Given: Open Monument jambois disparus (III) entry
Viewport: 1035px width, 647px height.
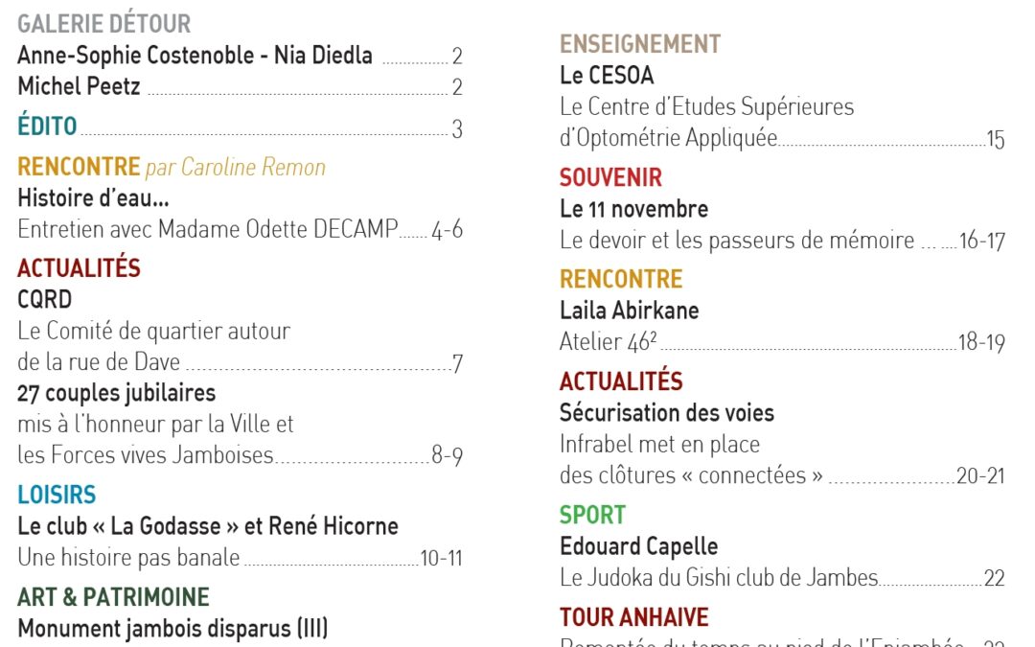Looking at the screenshot, I should [172, 629].
